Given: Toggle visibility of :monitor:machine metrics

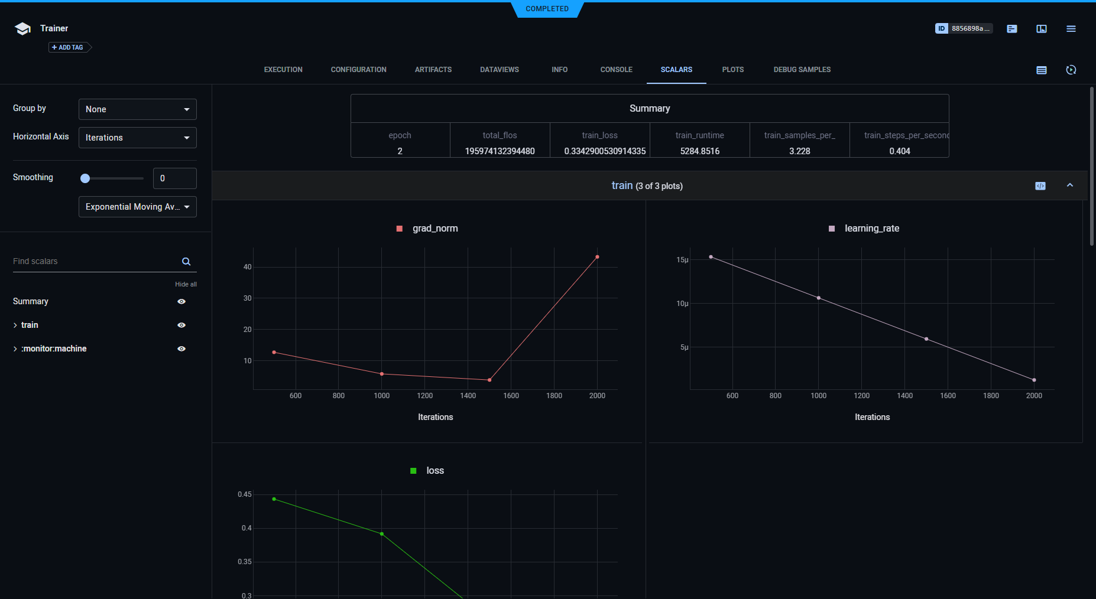Looking at the screenshot, I should click(181, 349).
